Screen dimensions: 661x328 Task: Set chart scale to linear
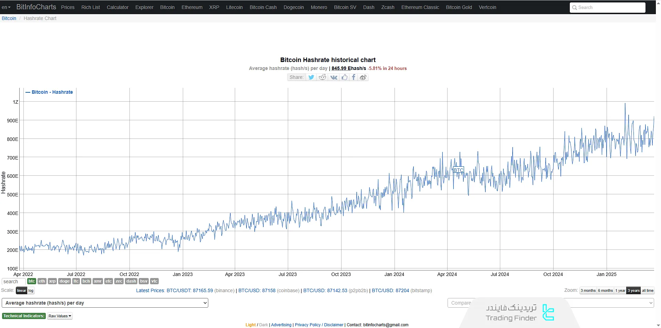tap(21, 290)
